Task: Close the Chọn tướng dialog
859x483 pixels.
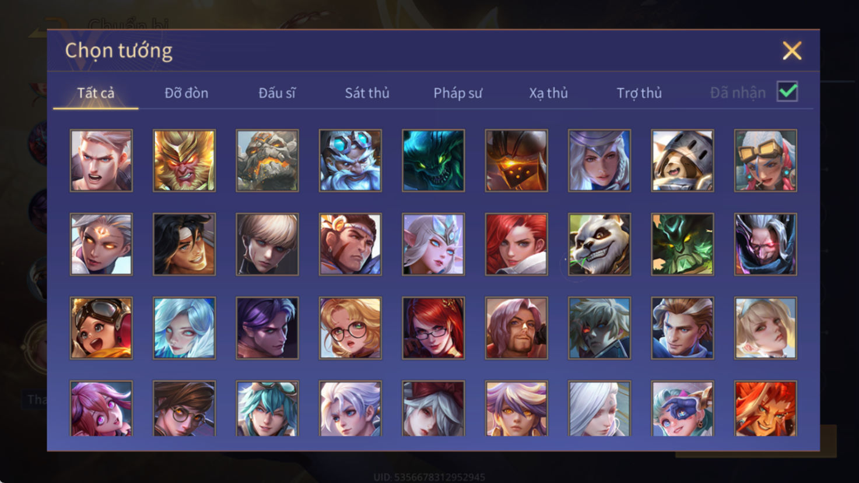Action: (x=792, y=51)
